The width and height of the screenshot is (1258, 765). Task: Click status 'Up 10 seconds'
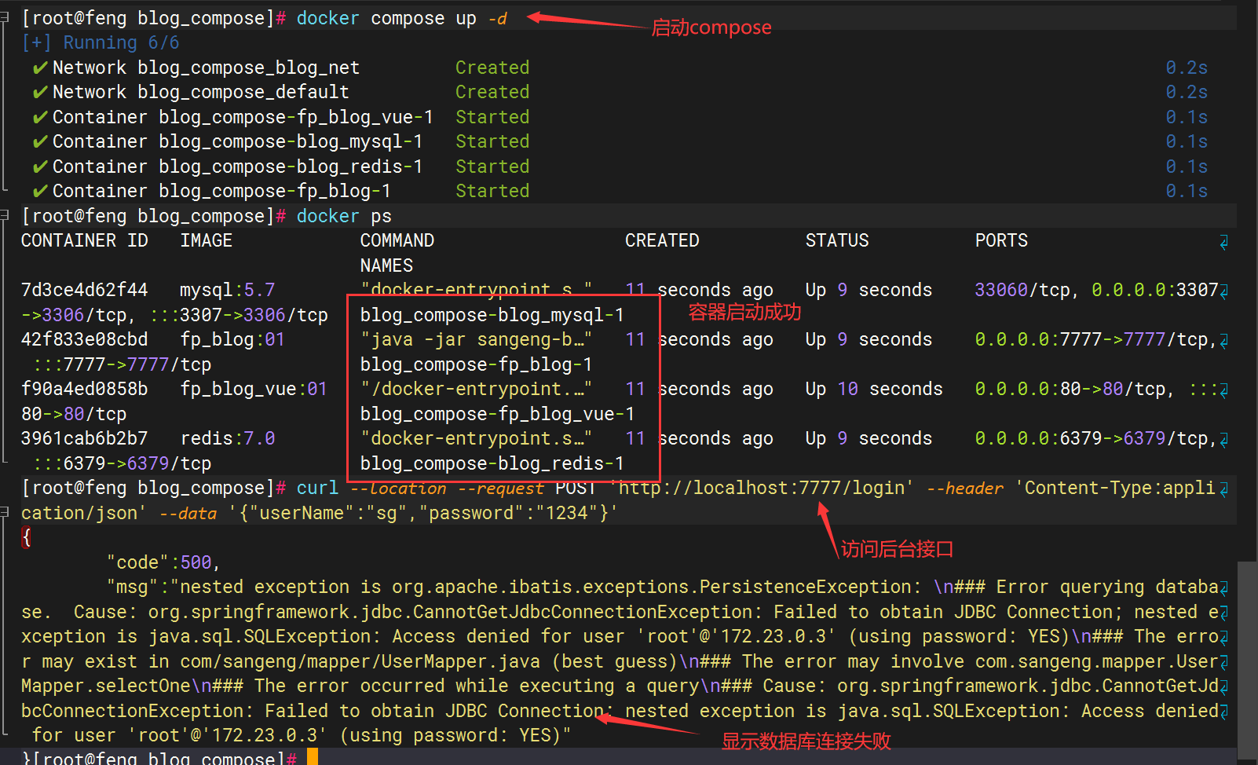(x=874, y=389)
